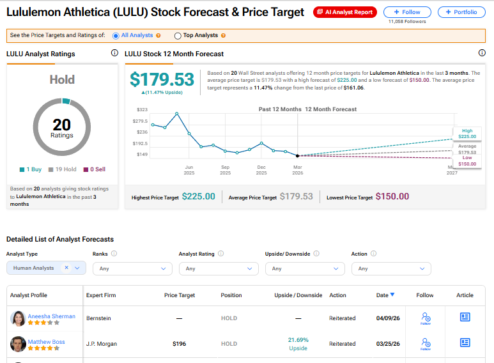Image resolution: width=494 pixels, height=363 pixels.
Task: Remove the Human Analysts filter chip
Action: (x=66, y=268)
